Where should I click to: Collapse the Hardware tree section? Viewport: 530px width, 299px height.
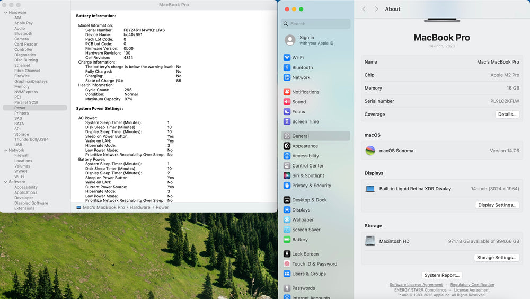click(6, 13)
